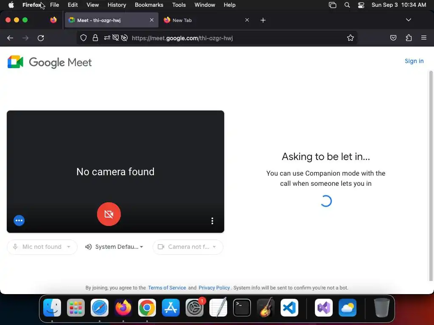
Task: Open Safari from the Dock
Action: coord(100,308)
